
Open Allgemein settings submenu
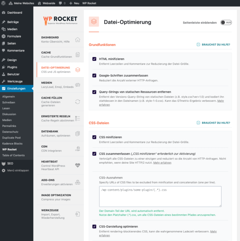coord(8,96)
